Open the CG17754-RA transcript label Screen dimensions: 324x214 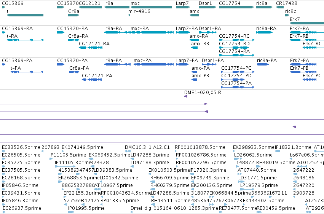point(234,51)
